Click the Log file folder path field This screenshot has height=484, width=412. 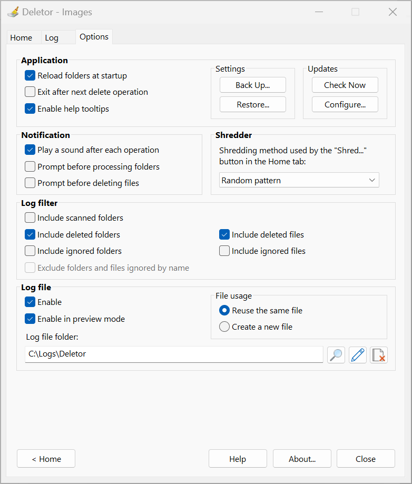coord(174,354)
